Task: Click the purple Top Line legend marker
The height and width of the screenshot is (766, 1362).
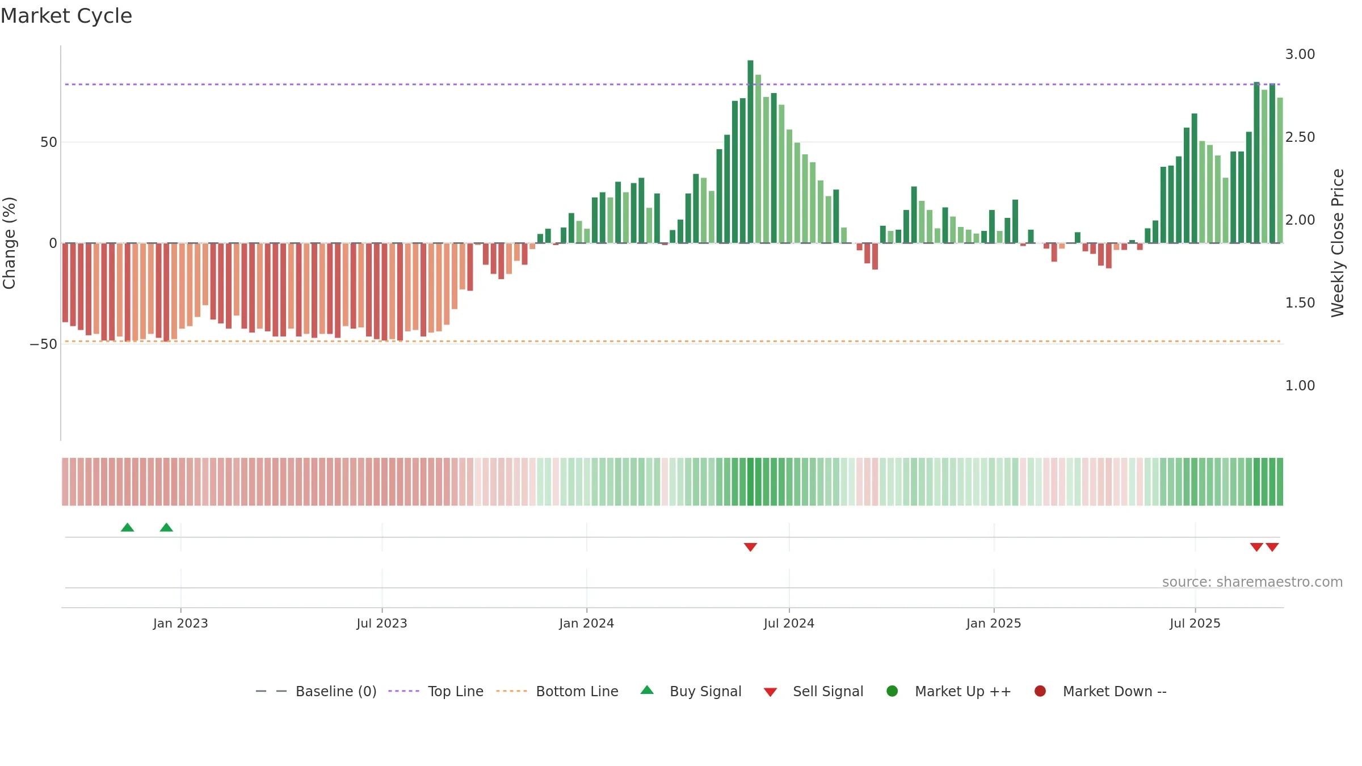Action: [404, 691]
